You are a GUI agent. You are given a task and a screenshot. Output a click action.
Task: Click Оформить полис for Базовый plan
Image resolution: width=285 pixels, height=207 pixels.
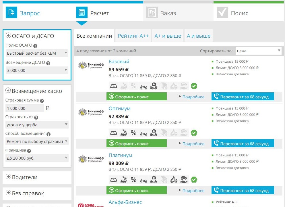click(x=136, y=97)
